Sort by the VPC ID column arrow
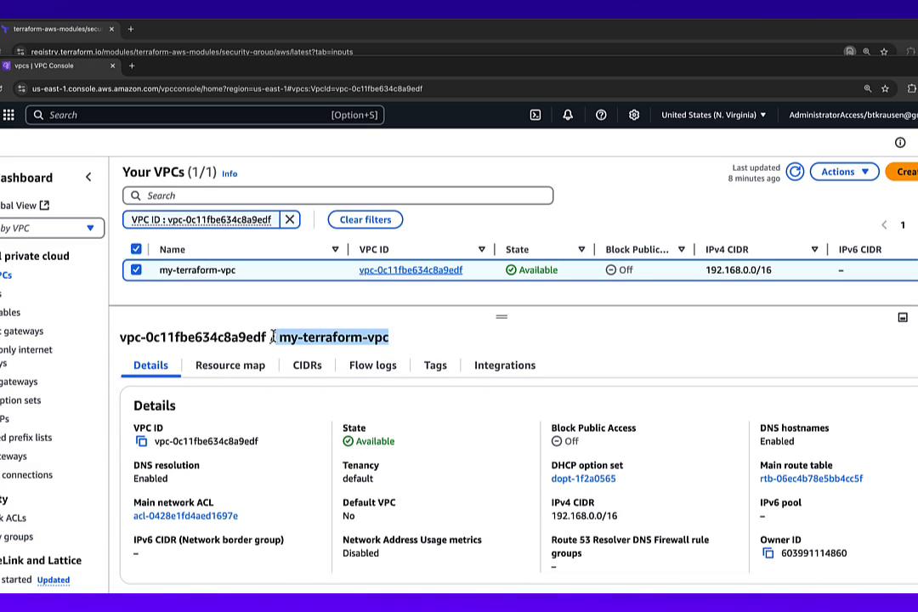918x612 pixels. coord(481,250)
